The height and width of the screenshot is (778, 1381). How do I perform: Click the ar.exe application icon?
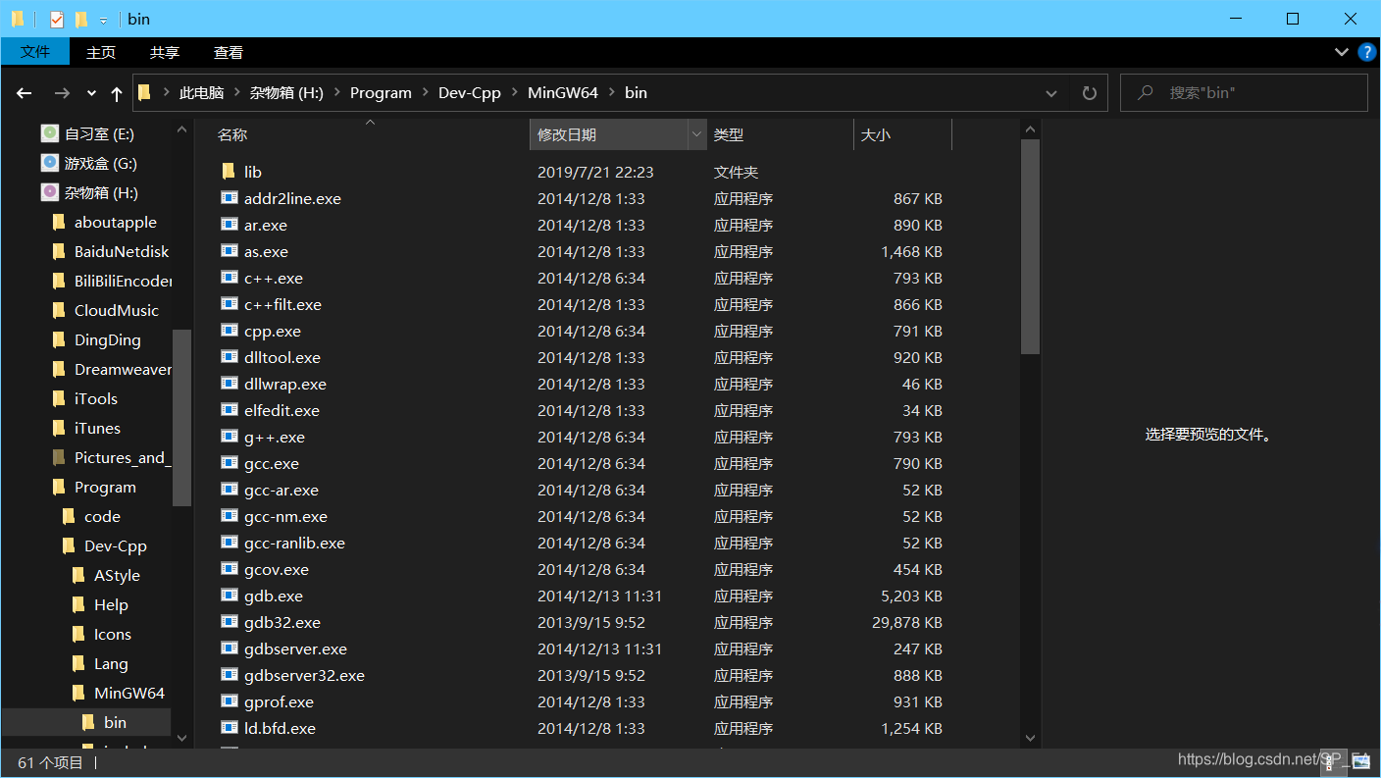[229, 225]
